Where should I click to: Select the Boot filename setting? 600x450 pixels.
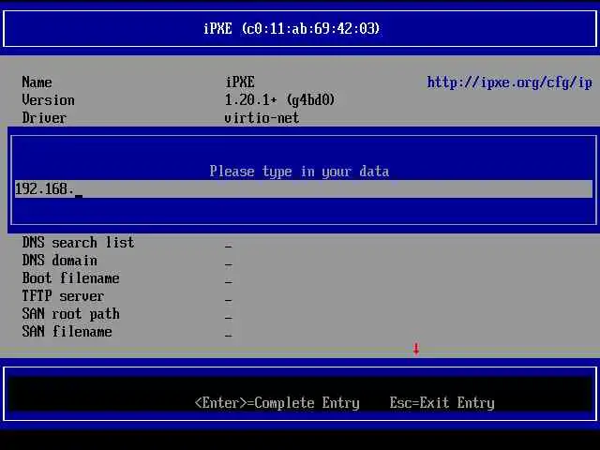click(x=71, y=278)
